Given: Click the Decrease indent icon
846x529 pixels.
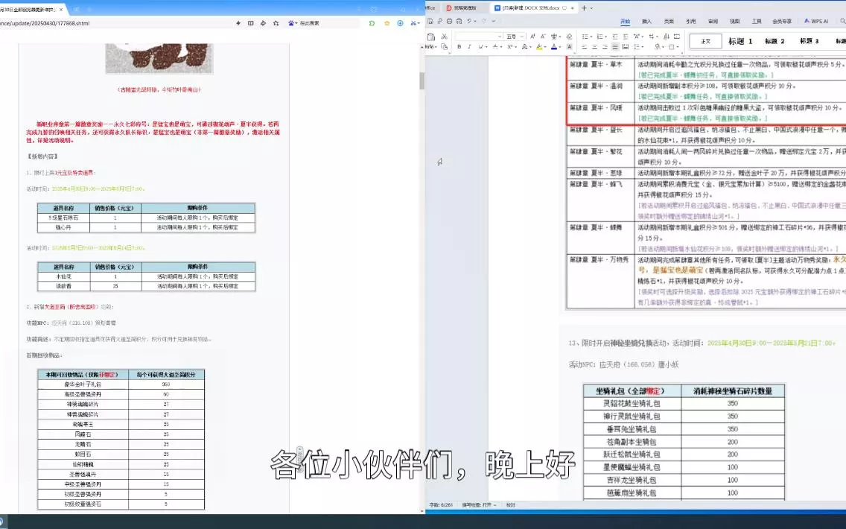Looking at the screenshot, I should click(615, 37).
